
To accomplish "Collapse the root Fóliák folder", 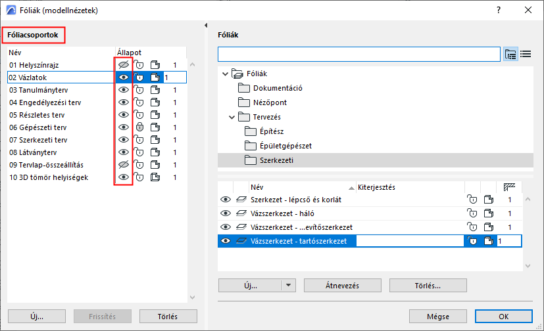I will click(225, 74).
